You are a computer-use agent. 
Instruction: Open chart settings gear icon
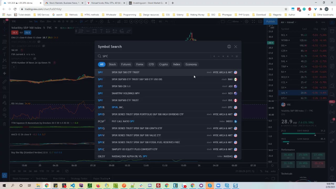(x=246, y=22)
